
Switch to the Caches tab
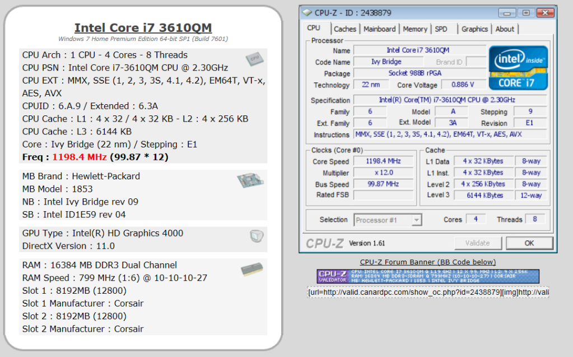pyautogui.click(x=344, y=29)
